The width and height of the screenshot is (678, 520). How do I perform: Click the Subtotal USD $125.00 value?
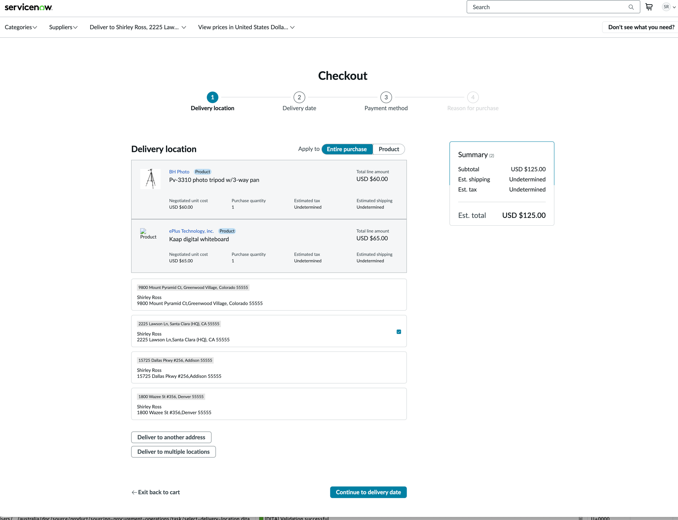point(528,169)
